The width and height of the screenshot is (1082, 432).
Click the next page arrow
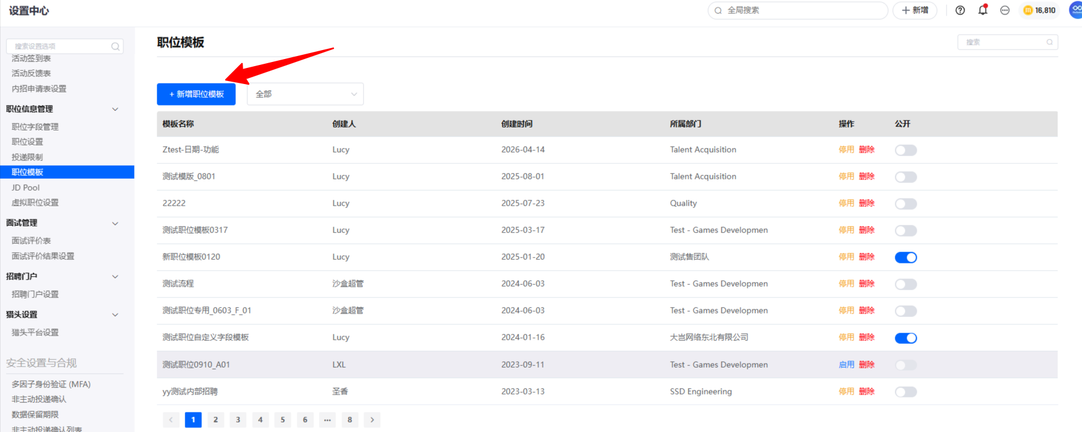[372, 420]
